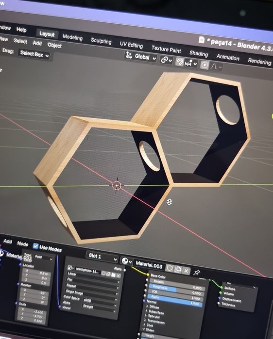Open the snap-to increment options dropdown
The image size is (273, 339).
[191, 64]
